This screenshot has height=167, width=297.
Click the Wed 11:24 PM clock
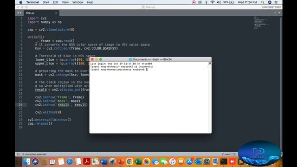tap(247, 2)
